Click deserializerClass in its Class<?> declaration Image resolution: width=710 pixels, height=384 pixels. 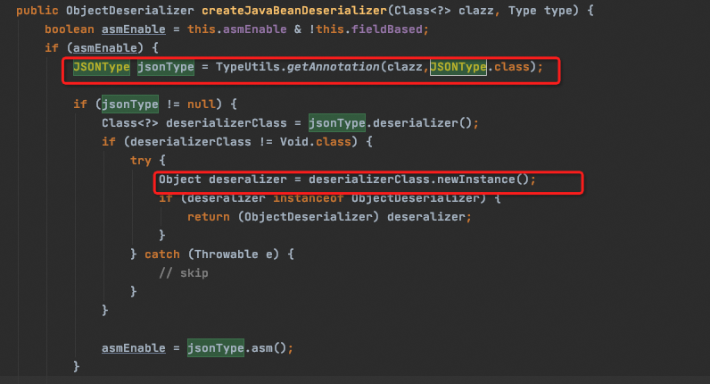tap(226, 123)
